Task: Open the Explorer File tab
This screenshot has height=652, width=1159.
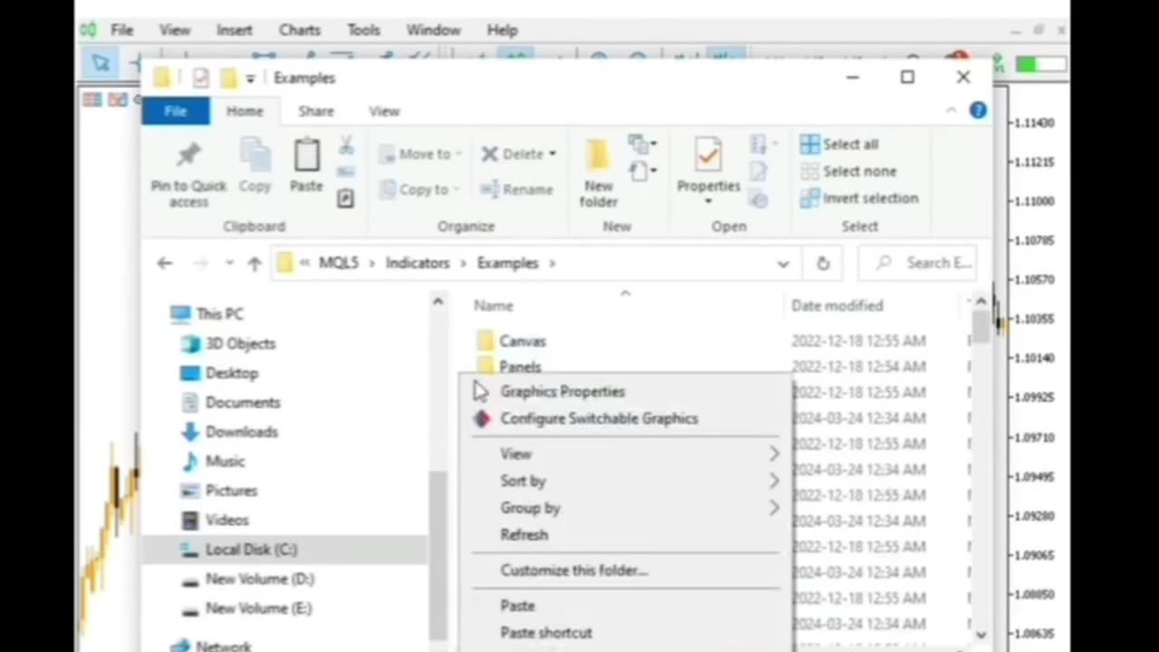Action: pyautogui.click(x=176, y=110)
